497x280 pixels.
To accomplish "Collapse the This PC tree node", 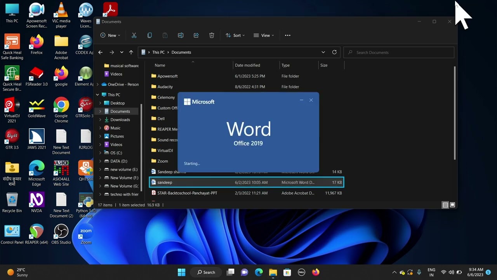I will click(x=97, y=94).
